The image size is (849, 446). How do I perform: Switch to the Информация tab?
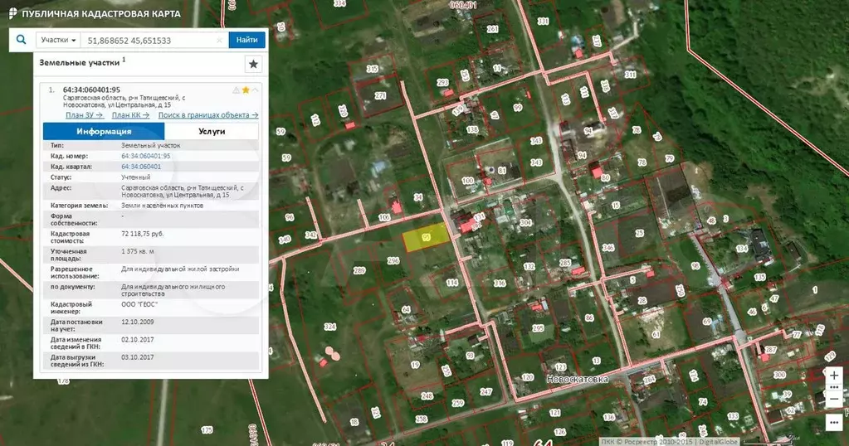coord(104,131)
